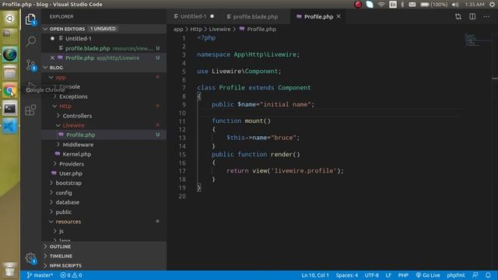Click the Profile.php breadcrumb segment
The height and width of the screenshot is (280, 498).
click(x=258, y=29)
